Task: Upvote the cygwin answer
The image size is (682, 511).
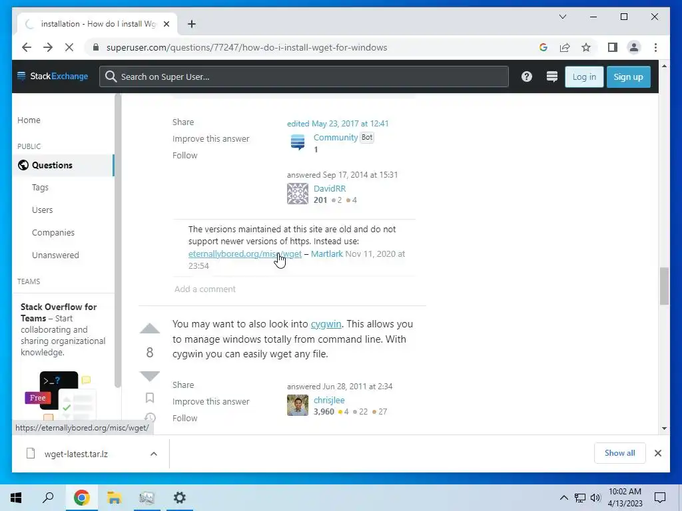Action: coord(150,329)
